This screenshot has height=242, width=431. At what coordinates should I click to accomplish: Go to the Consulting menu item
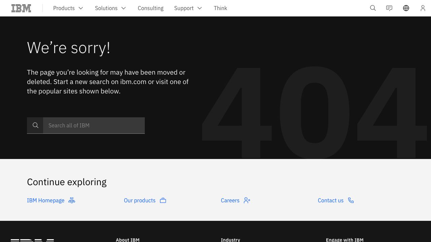151,8
